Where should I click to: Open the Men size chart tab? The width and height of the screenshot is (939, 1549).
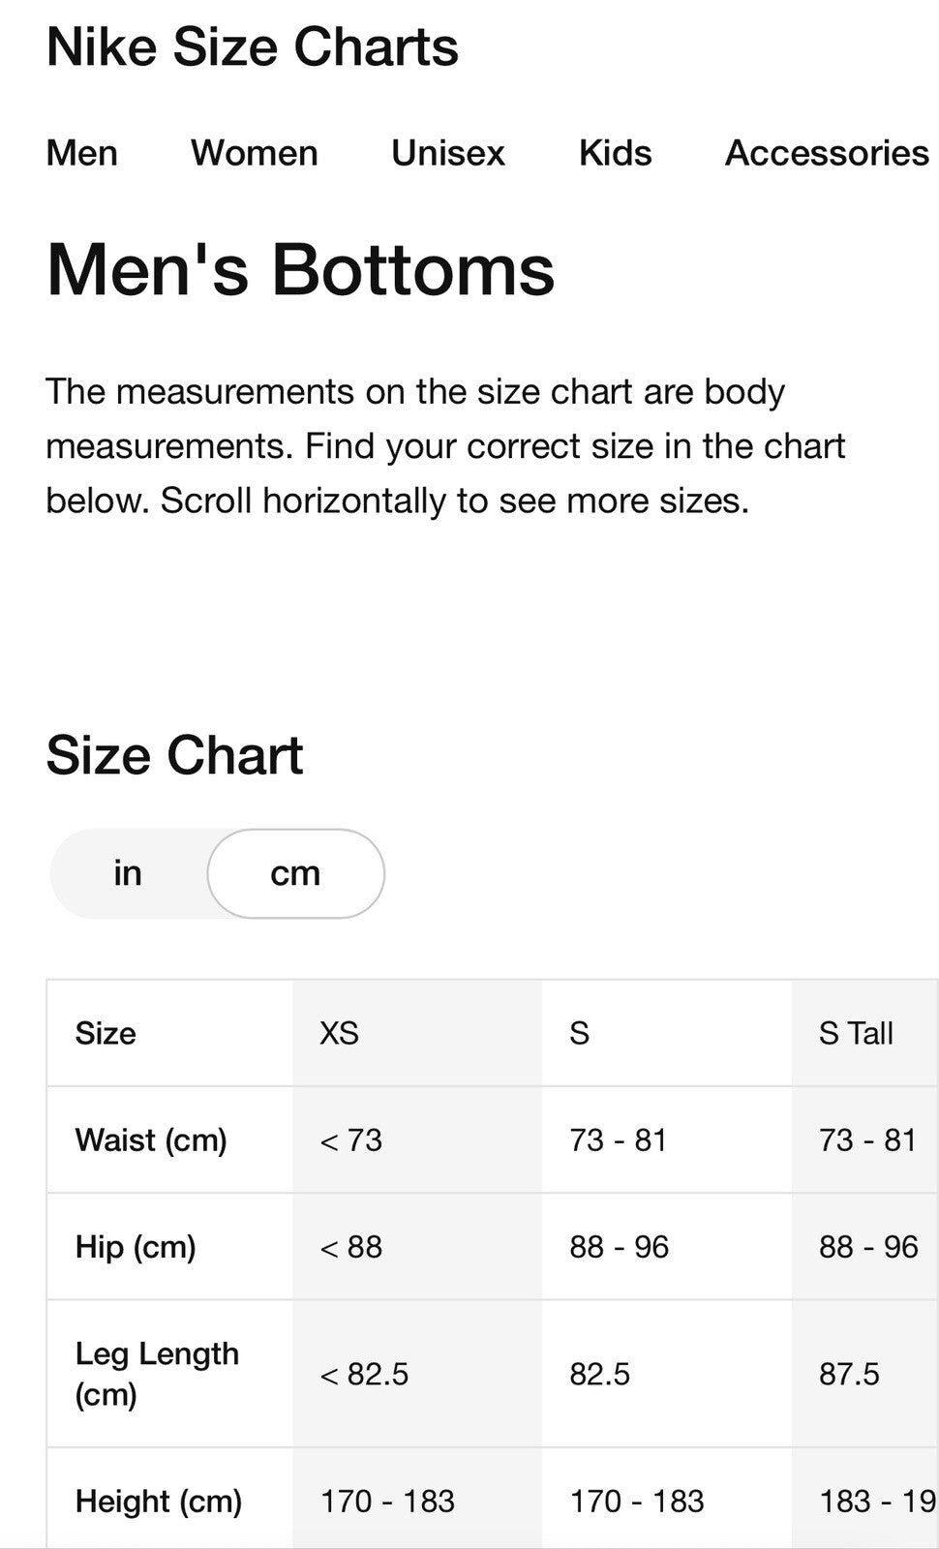[82, 153]
